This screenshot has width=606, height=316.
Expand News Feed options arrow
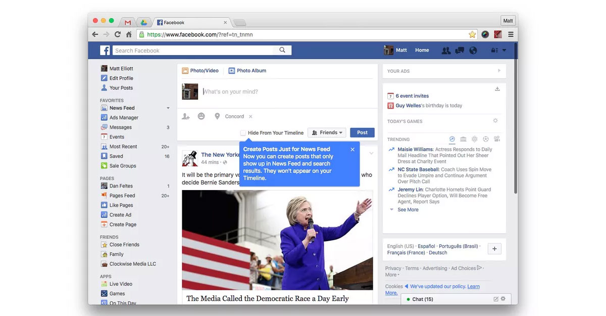[168, 108]
